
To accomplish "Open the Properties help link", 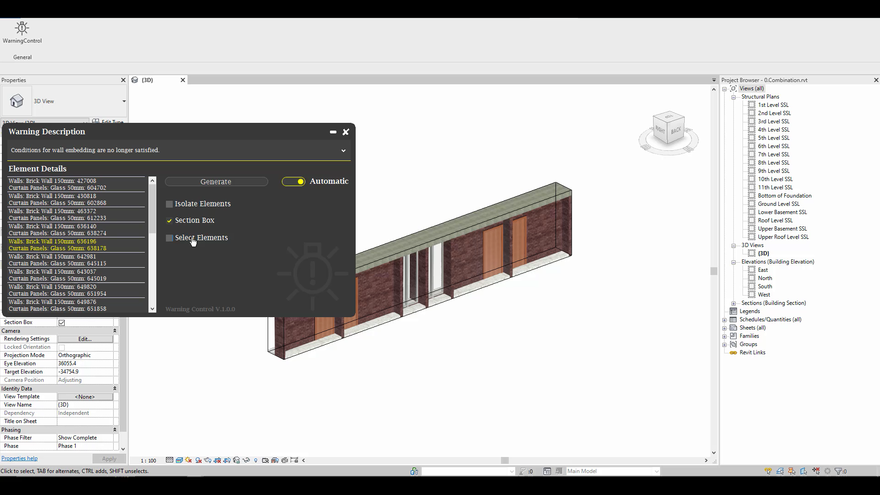I will click(x=19, y=458).
